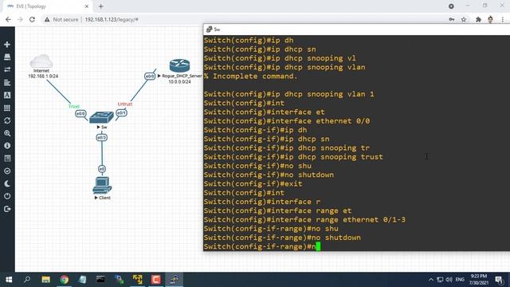The image size is (510, 287).
Task: Click the checkmark circle icon in sidebar
Action: click(x=7, y=171)
